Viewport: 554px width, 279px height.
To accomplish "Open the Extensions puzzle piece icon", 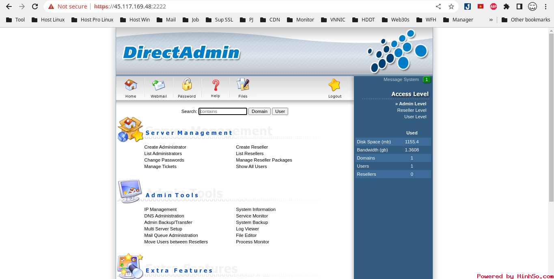I will pos(507,6).
